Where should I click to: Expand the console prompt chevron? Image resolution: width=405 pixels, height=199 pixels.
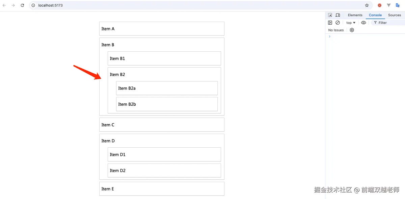pos(329,36)
